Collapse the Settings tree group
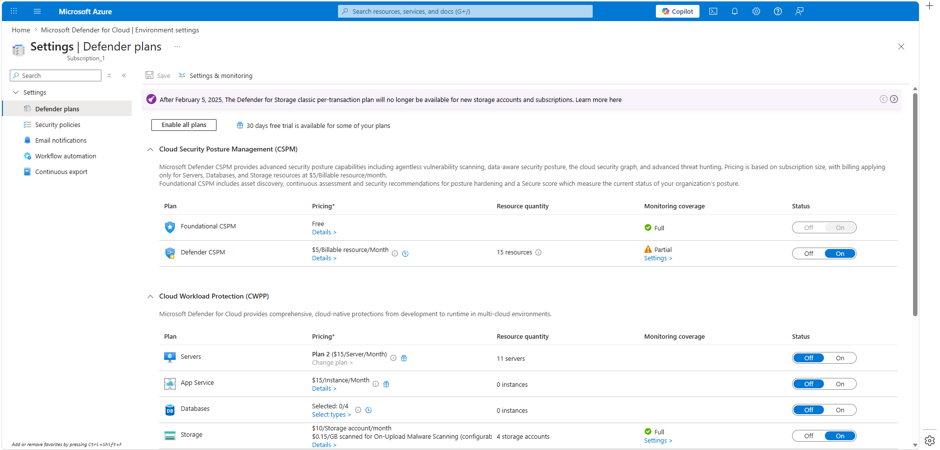 [16, 92]
